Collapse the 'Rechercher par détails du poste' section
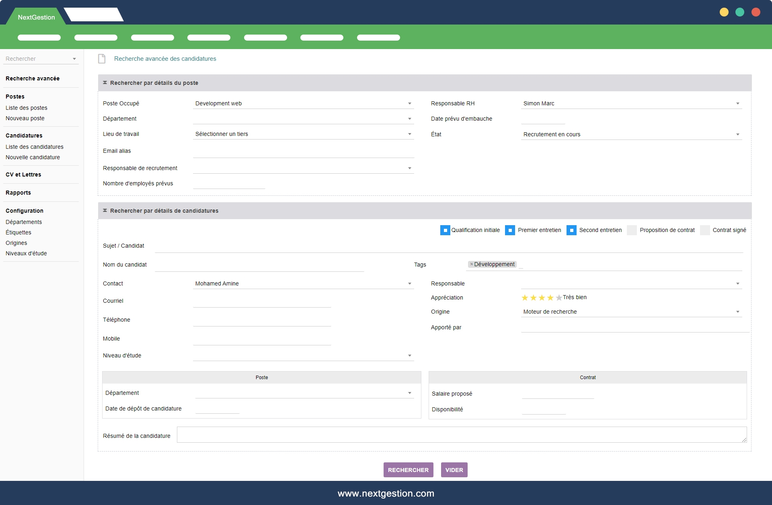The height and width of the screenshot is (505, 772). click(105, 83)
